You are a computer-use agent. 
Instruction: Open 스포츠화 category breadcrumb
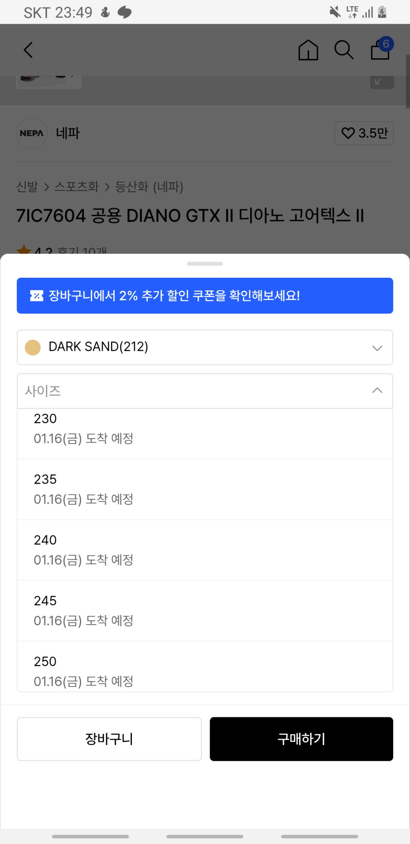point(76,186)
